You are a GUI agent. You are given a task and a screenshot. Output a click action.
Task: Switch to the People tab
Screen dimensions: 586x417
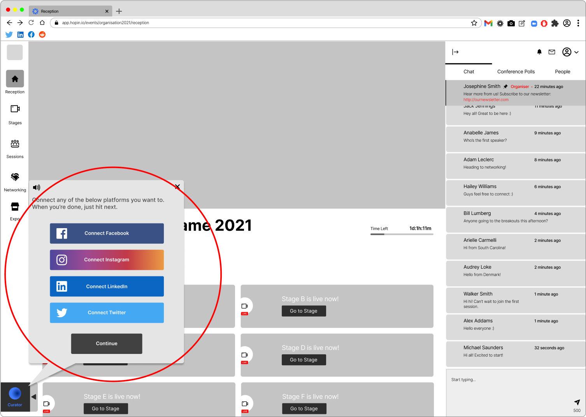[563, 72]
